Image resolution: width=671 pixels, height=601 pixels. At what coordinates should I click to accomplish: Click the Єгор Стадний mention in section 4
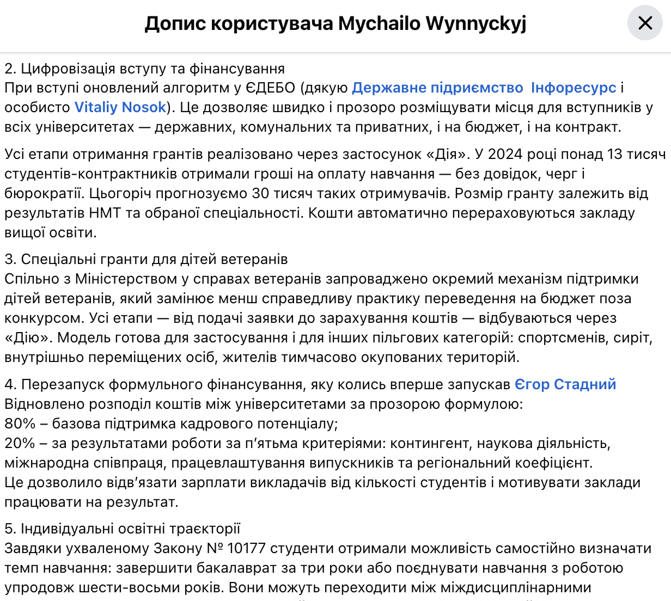click(565, 384)
